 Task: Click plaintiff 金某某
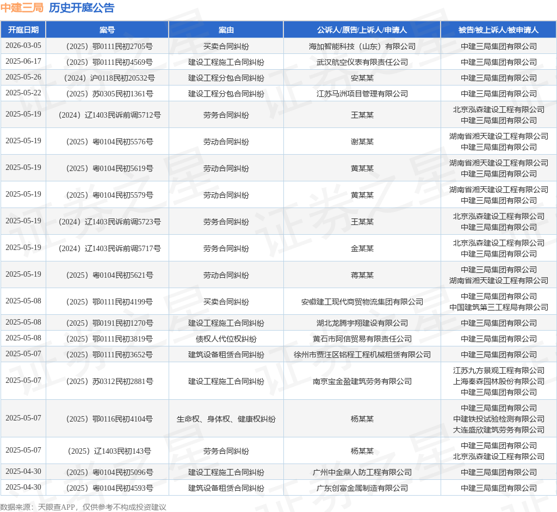pos(362,248)
